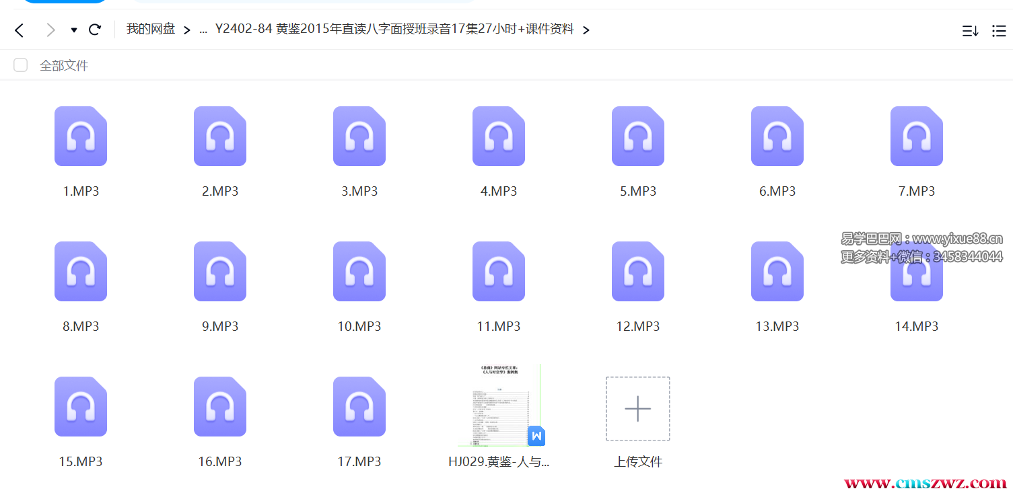Open the navigation history dropdown triangle
The image size is (1013, 495).
(x=74, y=30)
